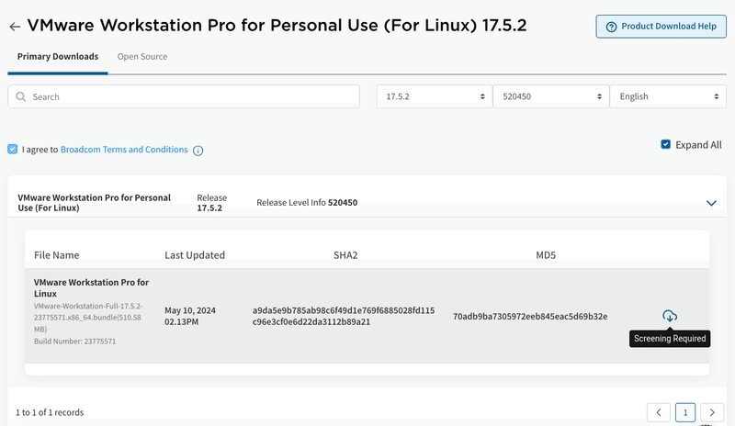This screenshot has width=735, height=426.
Task: Click the May 10, 2024 date cell
Action: point(190,317)
